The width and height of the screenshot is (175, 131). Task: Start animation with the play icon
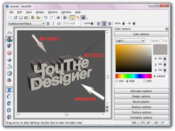click(x=65, y=18)
